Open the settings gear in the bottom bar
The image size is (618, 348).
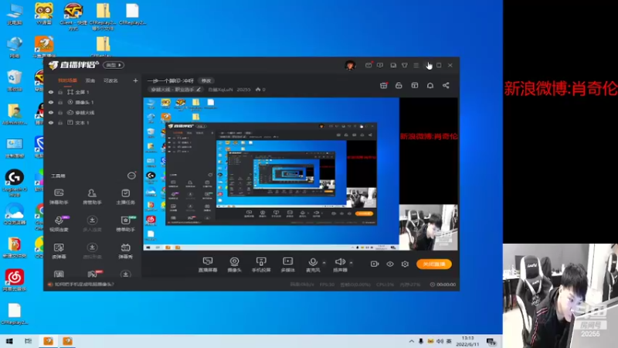tap(405, 264)
